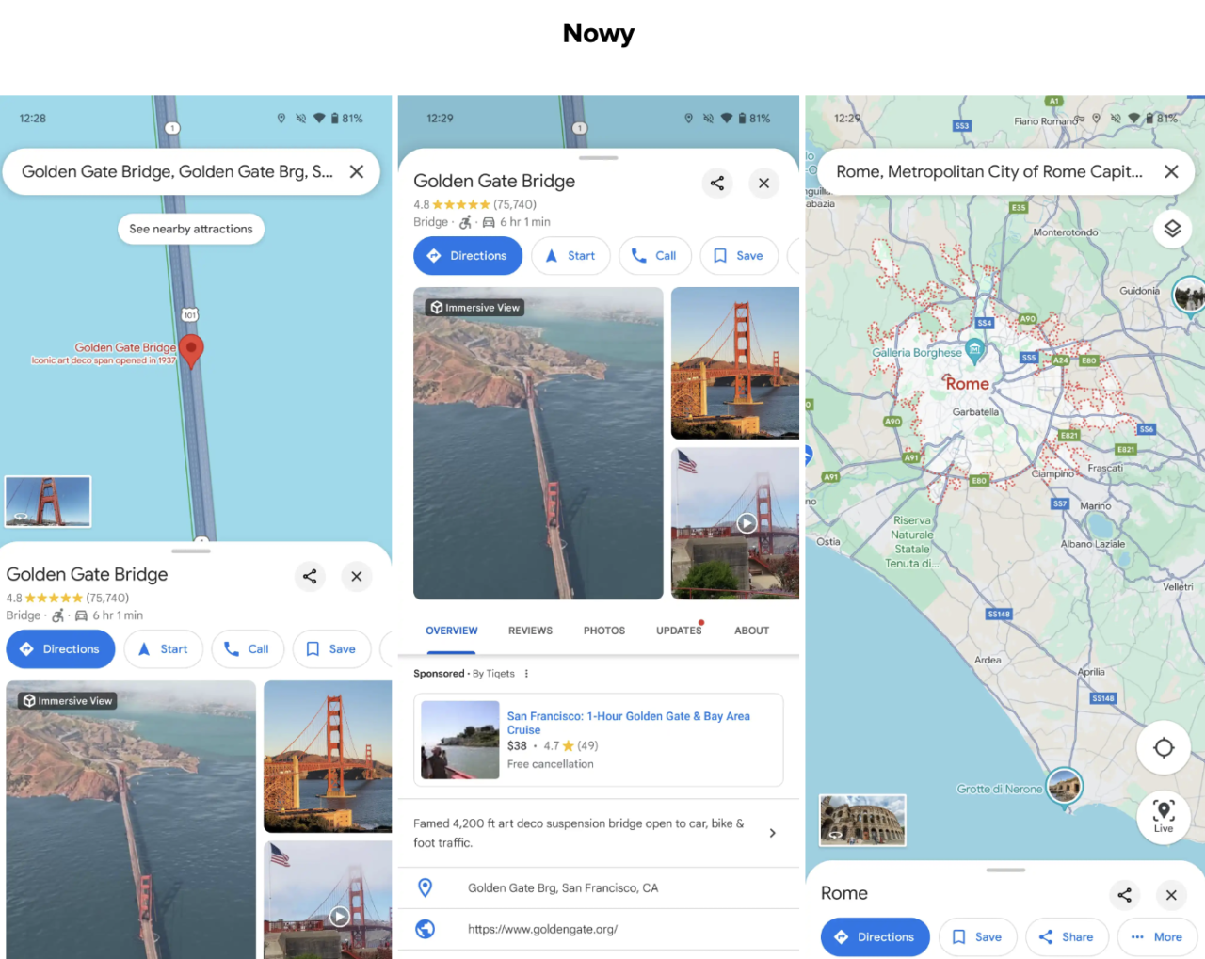Open map layers button on Rome map
This screenshot has width=1205, height=959.
1172,229
